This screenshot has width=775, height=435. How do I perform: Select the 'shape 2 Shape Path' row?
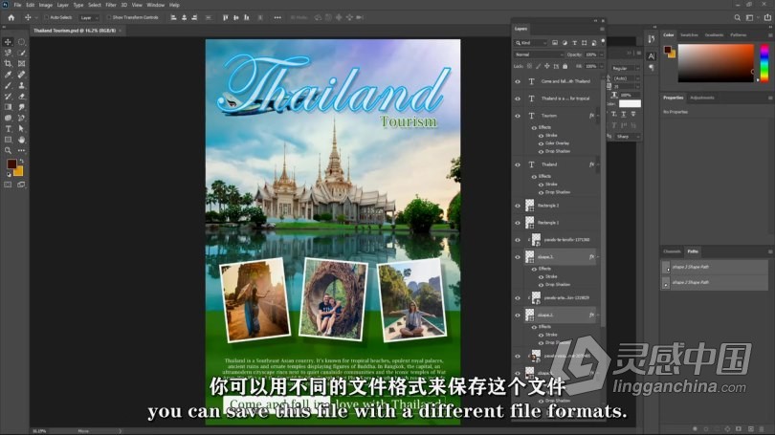tap(714, 283)
